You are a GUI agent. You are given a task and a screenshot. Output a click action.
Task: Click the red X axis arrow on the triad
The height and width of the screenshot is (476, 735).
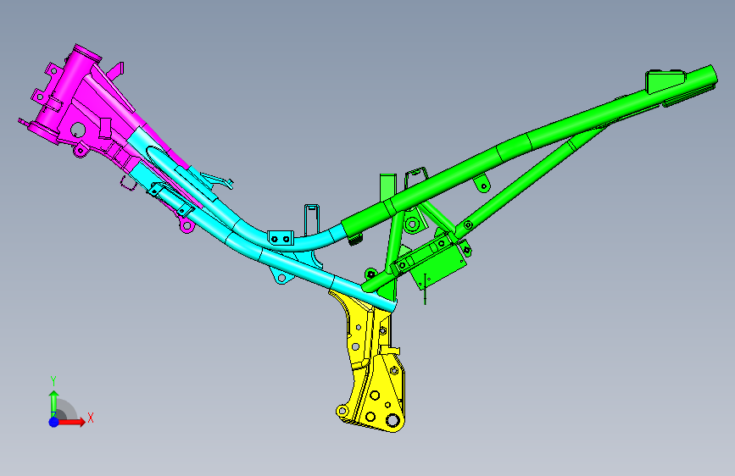tap(72, 422)
